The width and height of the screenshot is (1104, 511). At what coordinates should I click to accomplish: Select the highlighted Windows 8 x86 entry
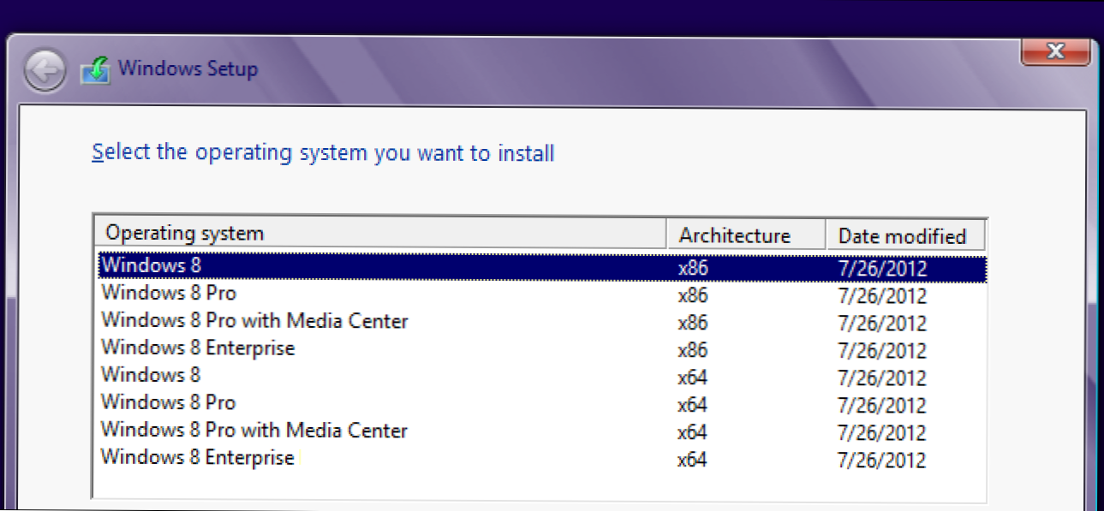151,266
